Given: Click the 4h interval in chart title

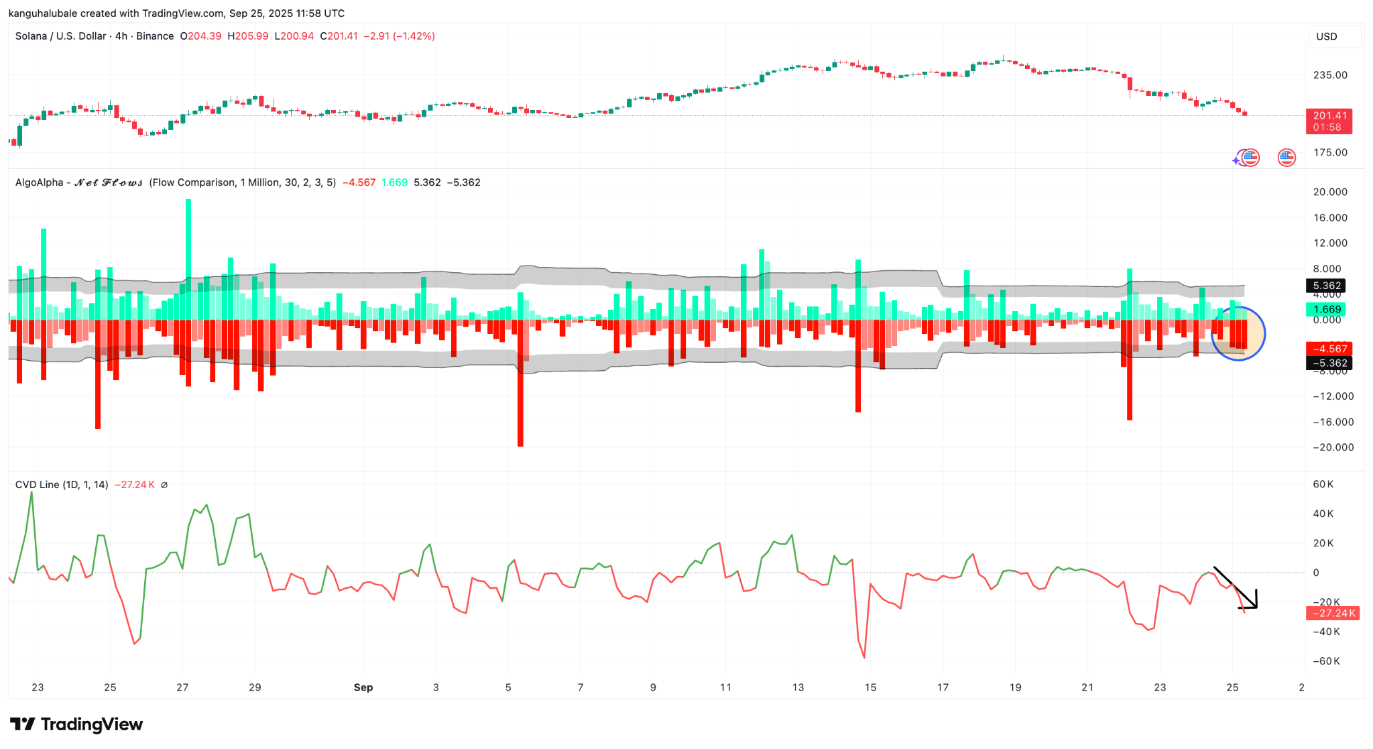Looking at the screenshot, I should click(121, 36).
